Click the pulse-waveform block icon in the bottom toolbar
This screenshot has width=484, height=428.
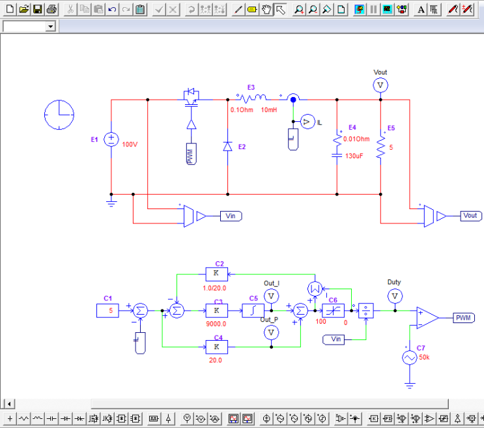click(154, 418)
